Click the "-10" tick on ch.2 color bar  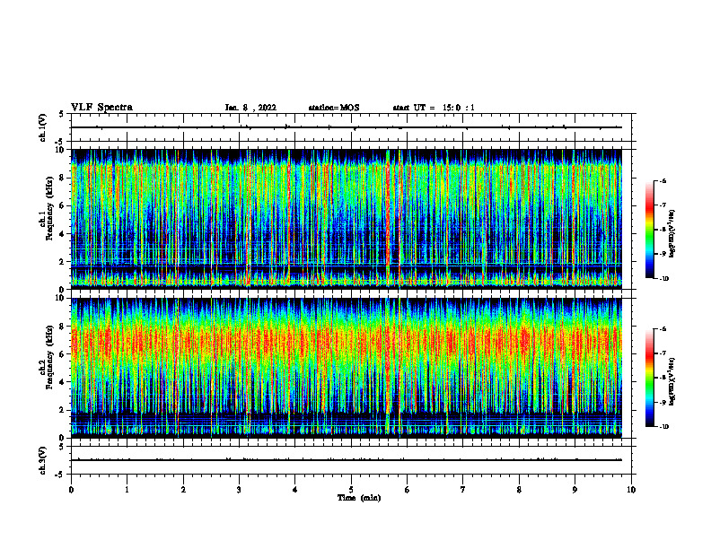point(664,427)
